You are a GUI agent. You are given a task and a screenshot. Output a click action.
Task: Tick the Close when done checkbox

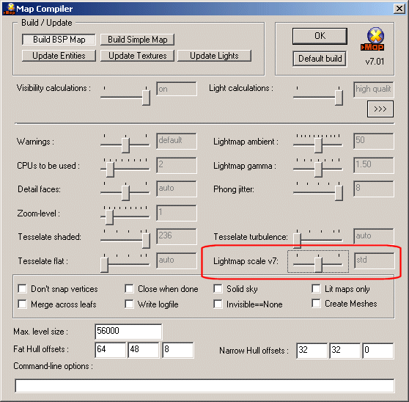pos(129,289)
